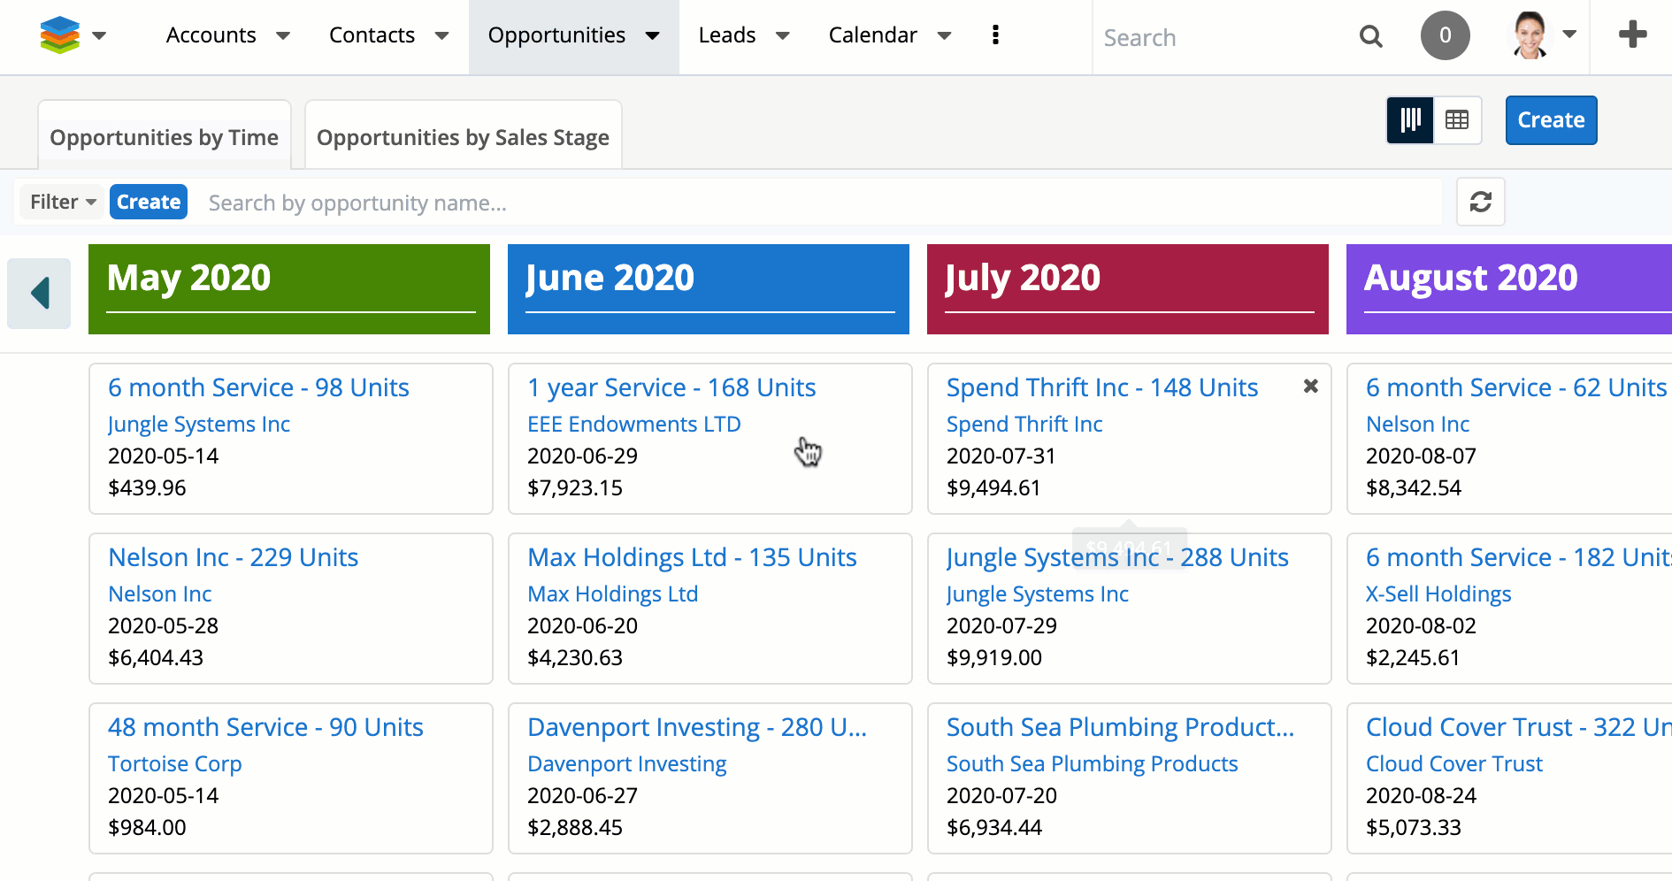The height and width of the screenshot is (881, 1672).
Task: Go to the Leads module
Action: pos(726,35)
